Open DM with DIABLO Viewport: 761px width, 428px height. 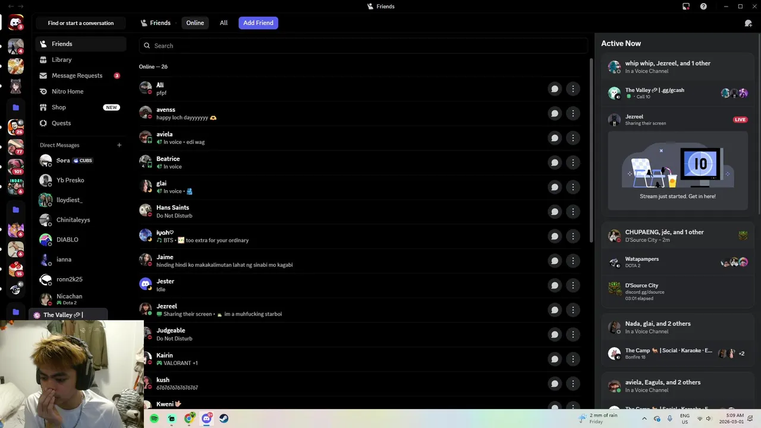(81, 240)
